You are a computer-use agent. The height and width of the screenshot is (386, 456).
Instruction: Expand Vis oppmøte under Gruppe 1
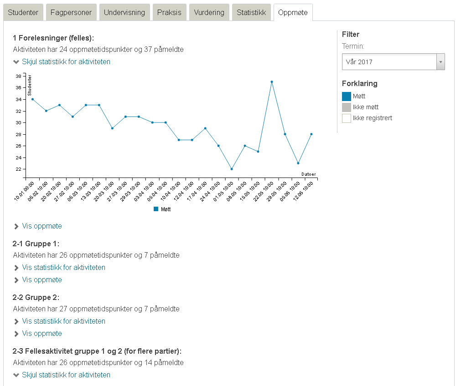coord(42,280)
